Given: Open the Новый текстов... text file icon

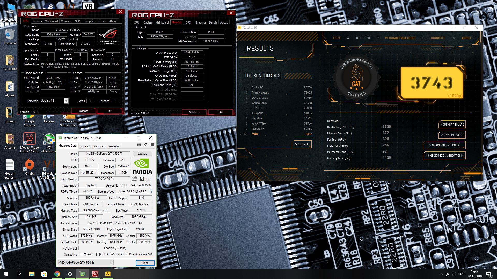Looking at the screenshot, I should (10, 169).
